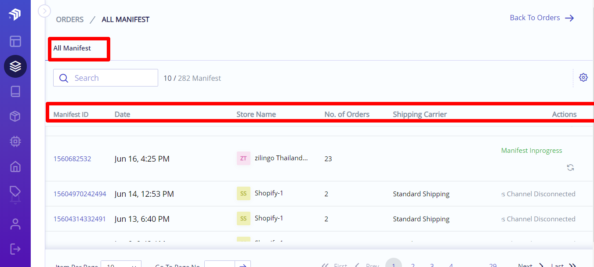Open manifest ID 15604970242494
Screen dimensions: 594x267
pos(80,194)
